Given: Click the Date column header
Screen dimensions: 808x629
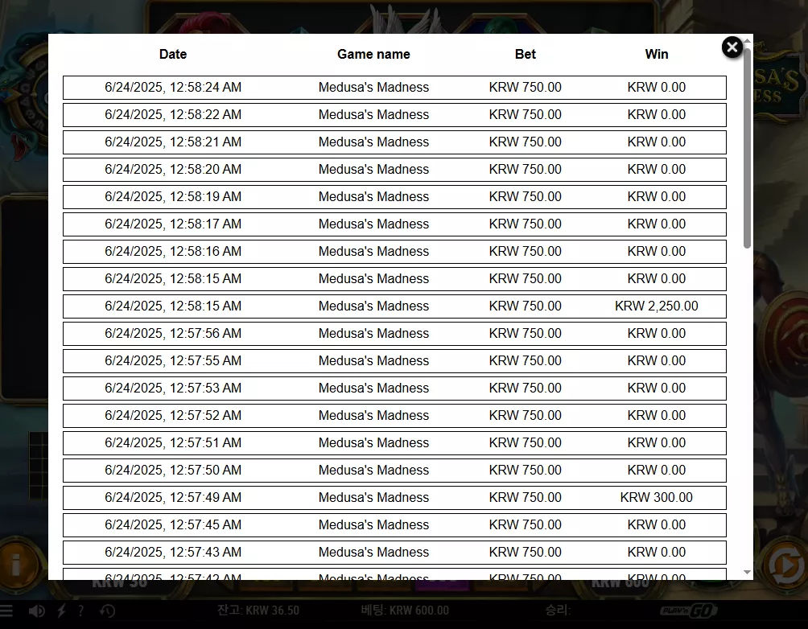Looking at the screenshot, I should [x=173, y=54].
